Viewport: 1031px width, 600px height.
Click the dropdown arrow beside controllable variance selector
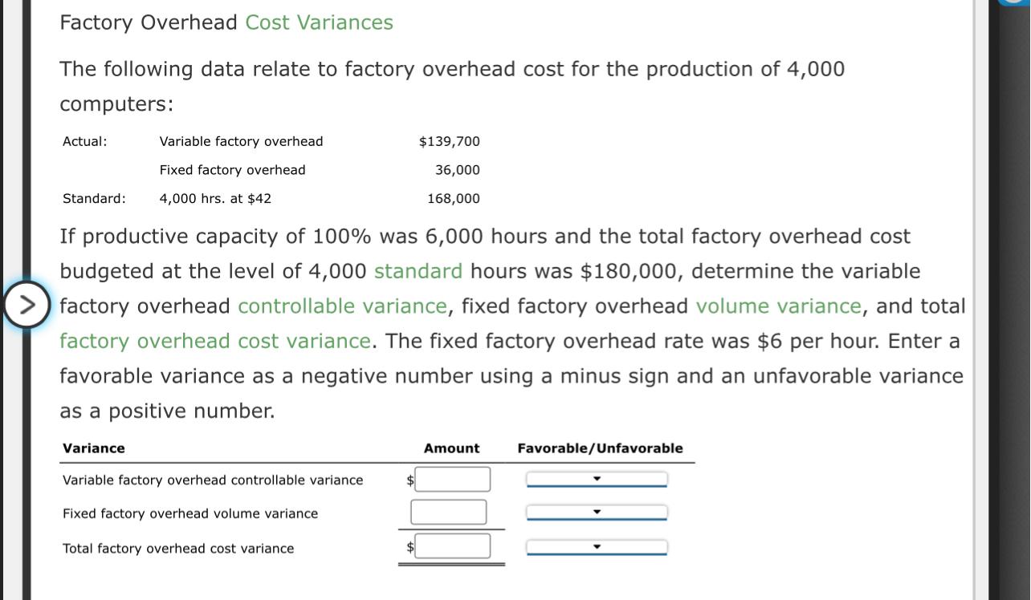pyautogui.click(x=596, y=477)
